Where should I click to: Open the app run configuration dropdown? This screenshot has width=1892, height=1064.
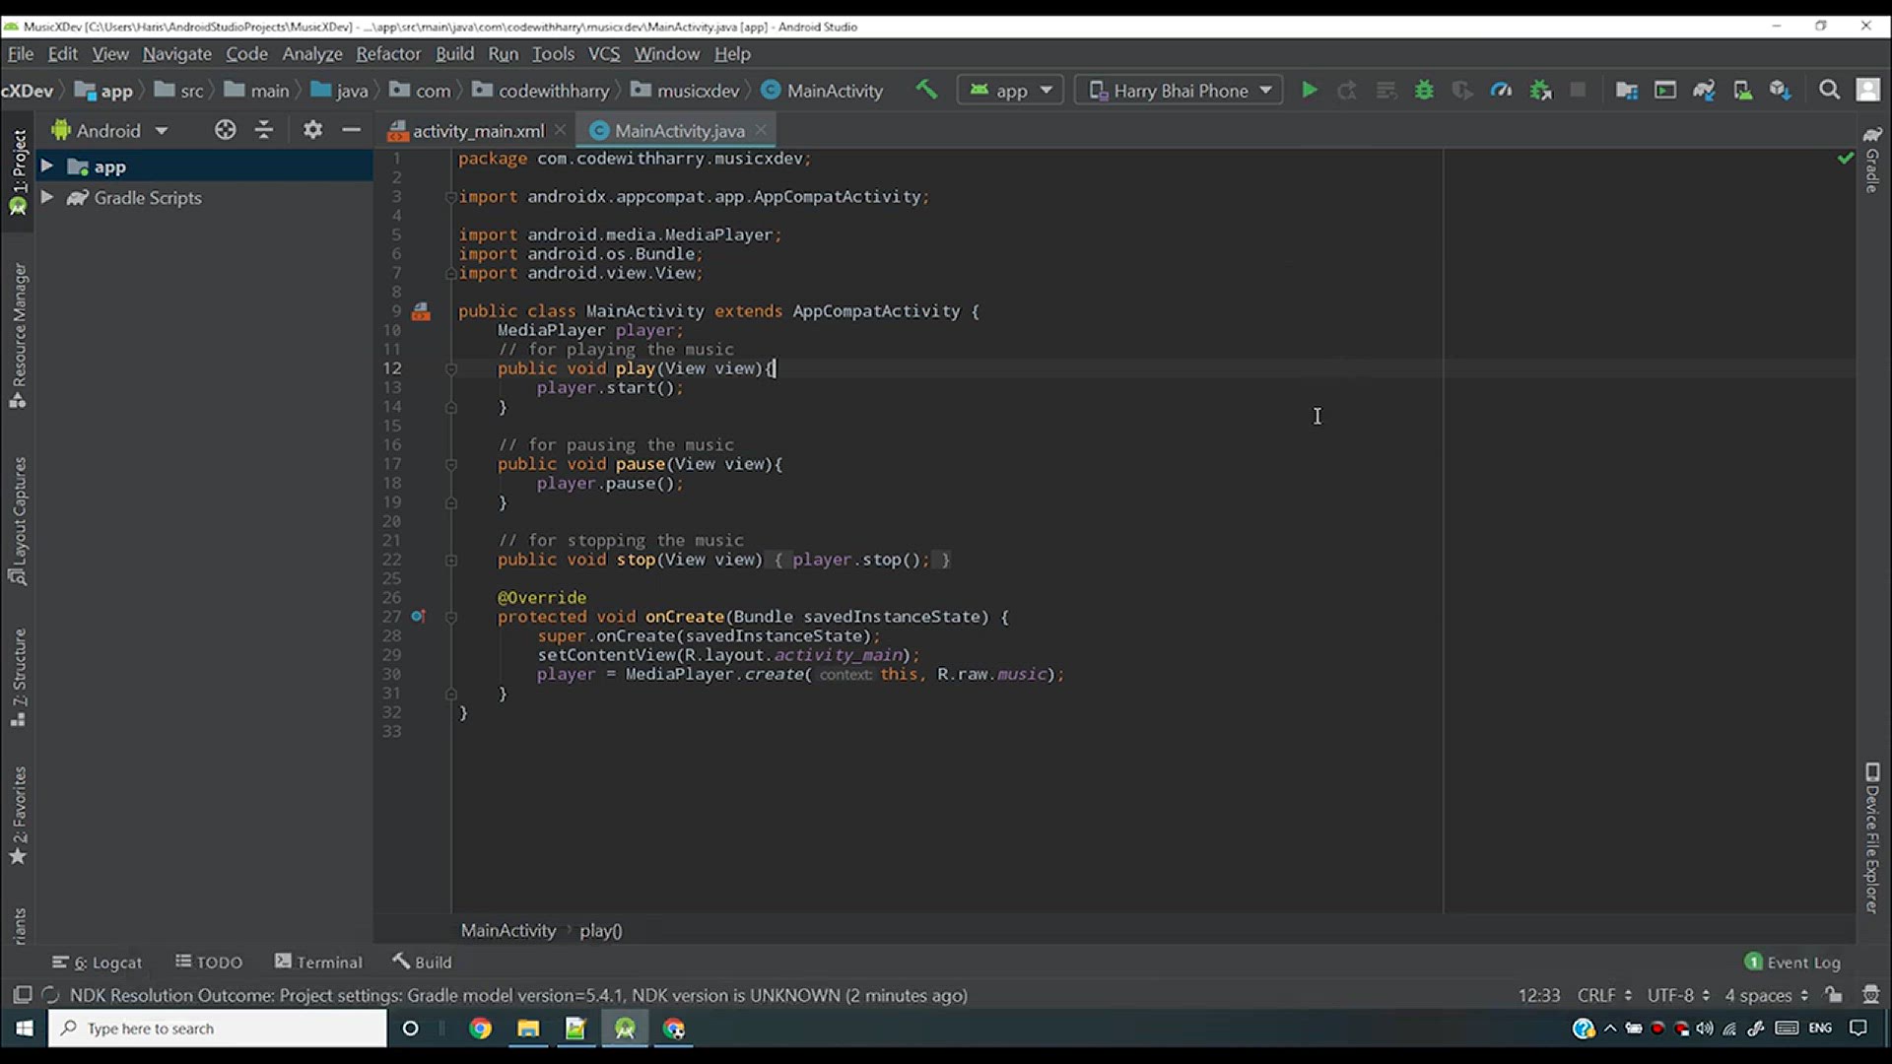[1011, 91]
